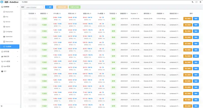Sort by 内核版本 column sort icon
The width and height of the screenshot is (203, 108).
(164, 13)
